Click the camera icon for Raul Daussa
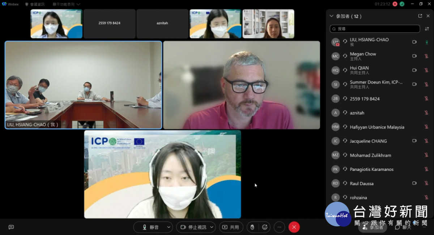The image size is (434, 235). pyautogui.click(x=414, y=183)
